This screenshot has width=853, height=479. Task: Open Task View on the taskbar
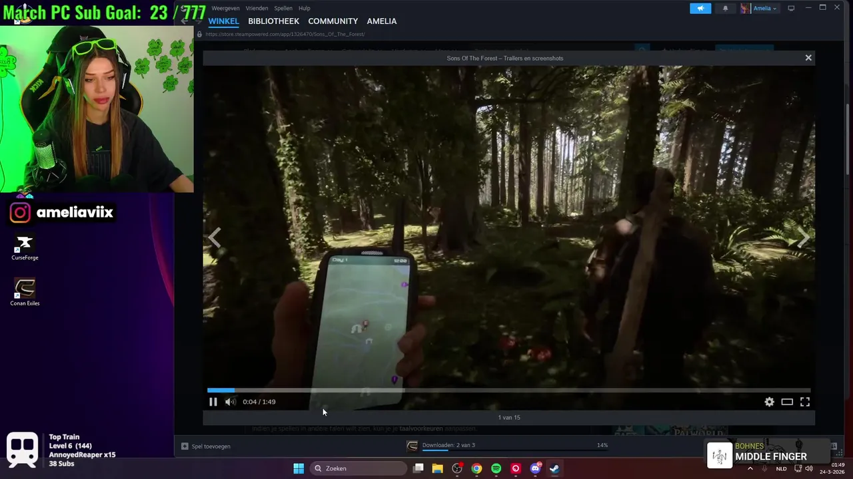pos(419,468)
